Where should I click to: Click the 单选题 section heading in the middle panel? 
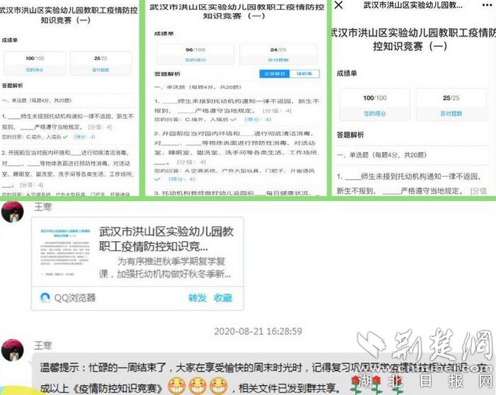point(198,87)
